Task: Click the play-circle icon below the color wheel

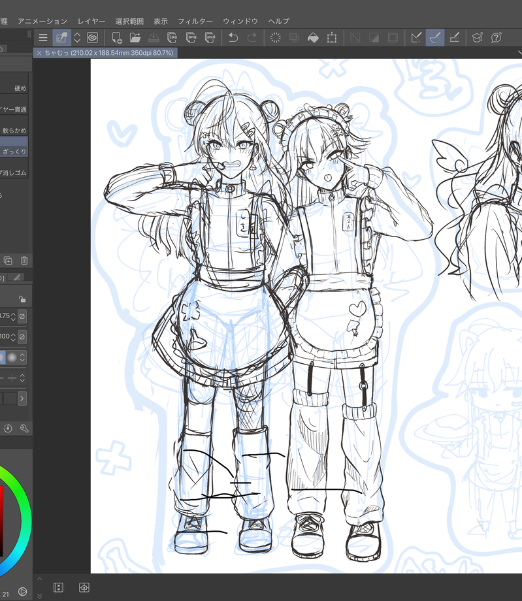Action: (23, 591)
